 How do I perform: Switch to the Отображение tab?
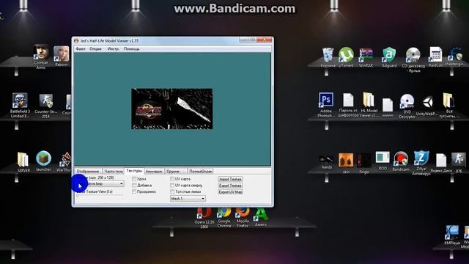tap(88, 171)
